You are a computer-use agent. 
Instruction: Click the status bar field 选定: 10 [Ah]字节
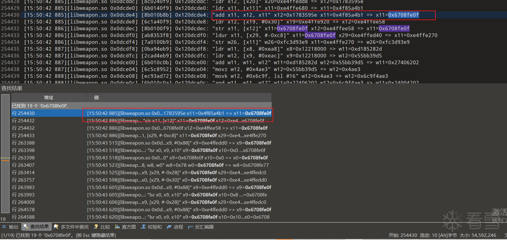(438, 235)
